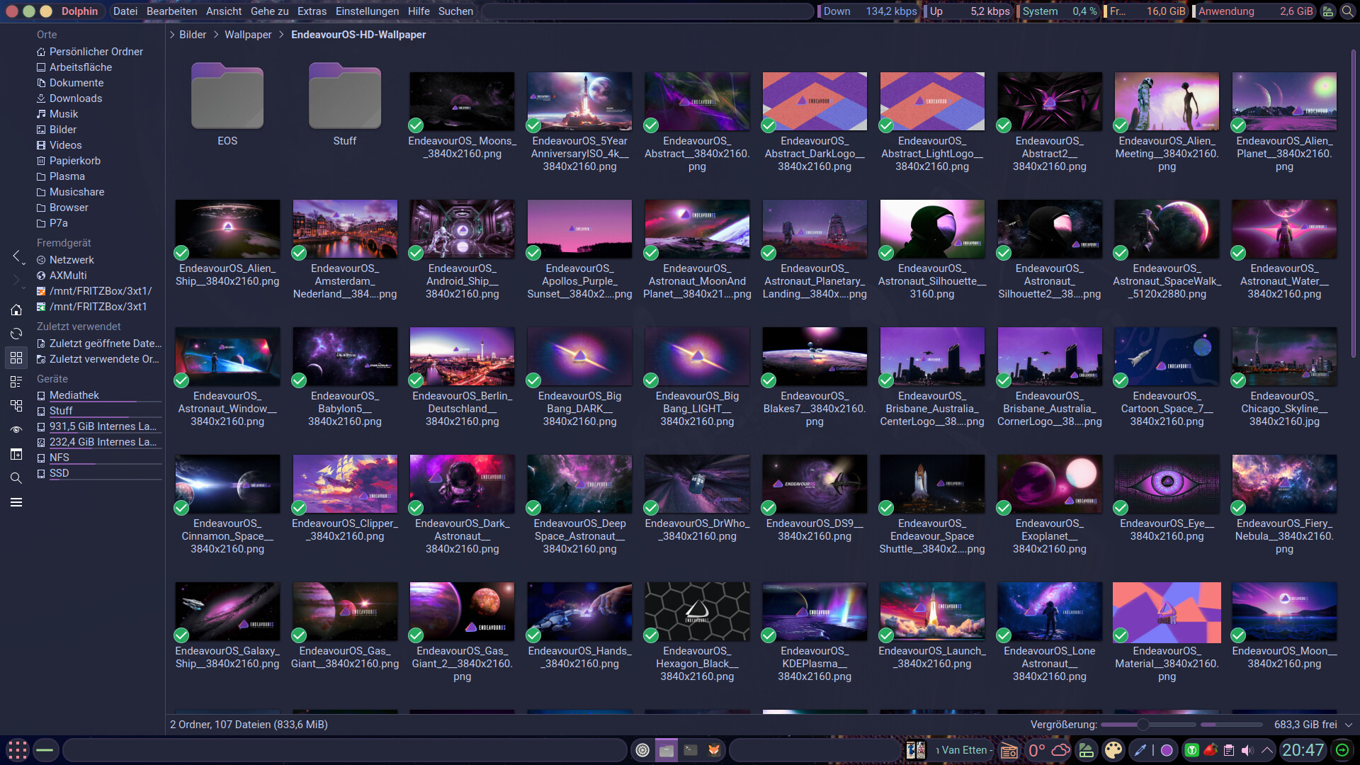The image size is (1360, 765).
Task: Toggle hidden files with eye icon
Action: tap(16, 430)
